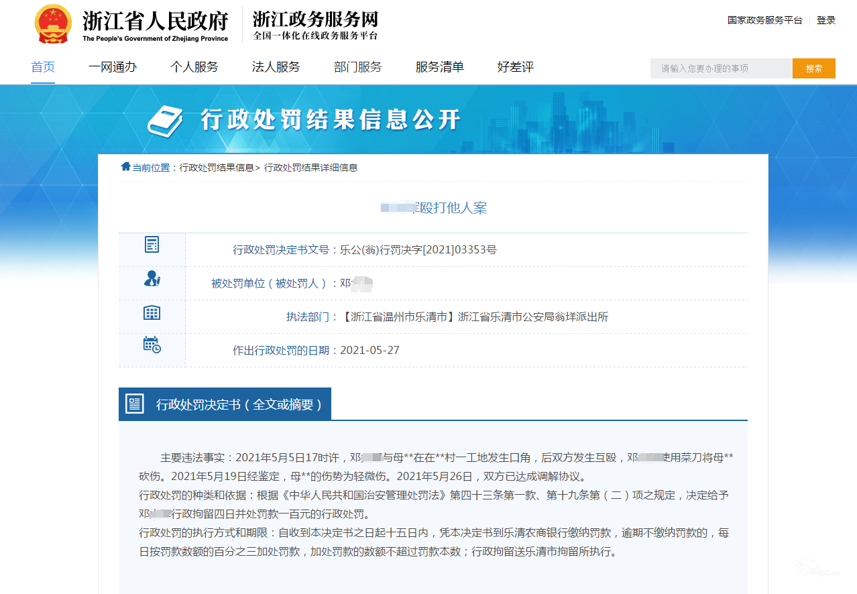
Task: Click the 殴打他人案 case title
Action: (x=434, y=208)
